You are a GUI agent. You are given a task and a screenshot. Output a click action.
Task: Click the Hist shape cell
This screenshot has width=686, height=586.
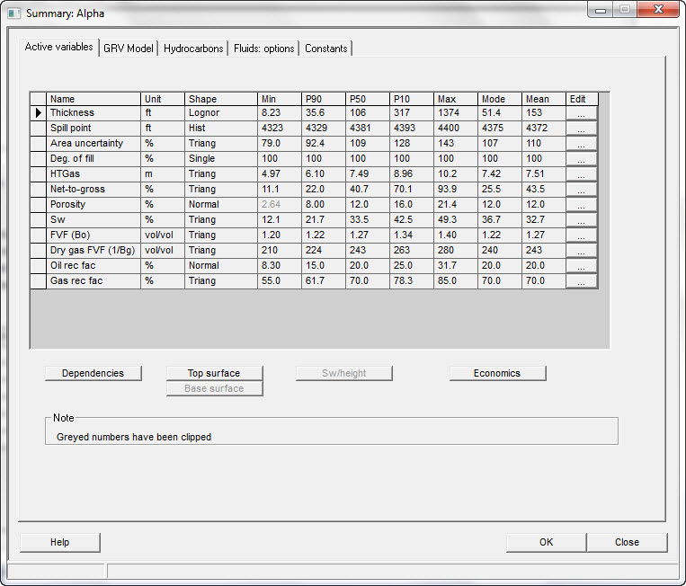point(221,129)
